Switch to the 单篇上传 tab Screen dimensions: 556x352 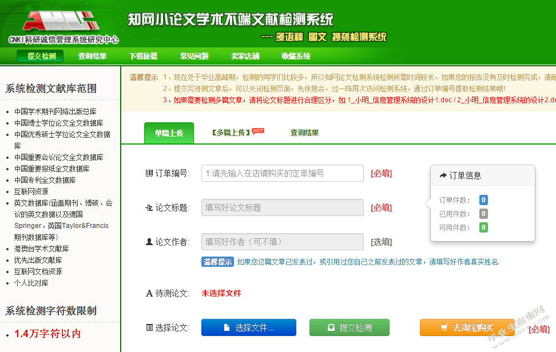tap(169, 133)
